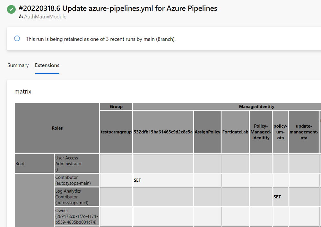Click the 532dfb15ba61465c9d2c8e5a column header

pyautogui.click(x=163, y=132)
